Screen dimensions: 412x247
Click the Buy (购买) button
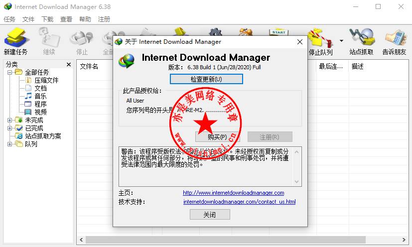pyautogui.click(x=217, y=137)
